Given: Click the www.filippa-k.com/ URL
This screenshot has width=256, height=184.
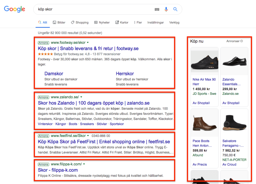Looking at the screenshot, I should (66, 164).
